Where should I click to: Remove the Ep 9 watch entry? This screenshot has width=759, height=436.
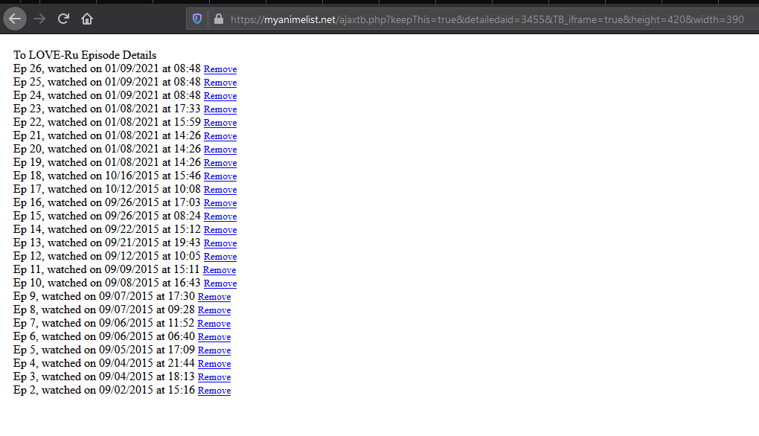(x=214, y=297)
